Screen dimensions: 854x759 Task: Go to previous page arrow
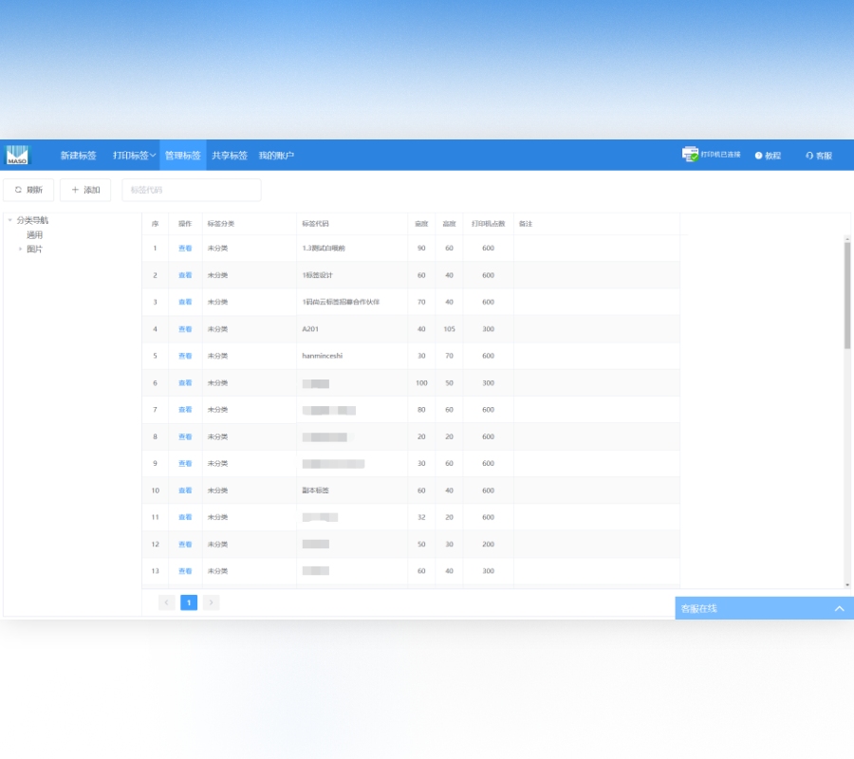pyautogui.click(x=167, y=602)
